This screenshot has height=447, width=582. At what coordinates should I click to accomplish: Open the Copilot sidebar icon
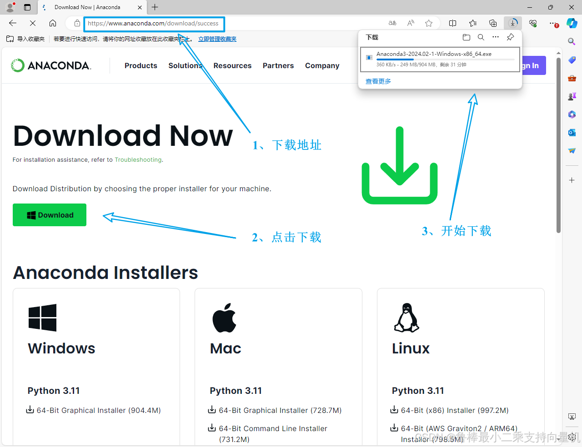[x=572, y=23]
